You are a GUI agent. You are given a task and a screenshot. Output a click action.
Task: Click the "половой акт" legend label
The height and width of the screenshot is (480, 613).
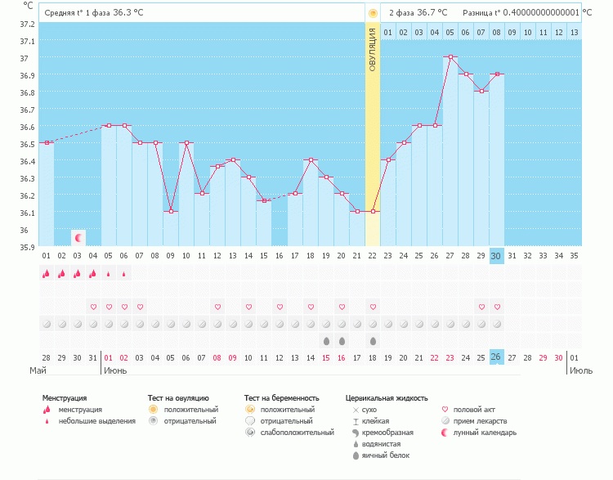[x=474, y=409]
